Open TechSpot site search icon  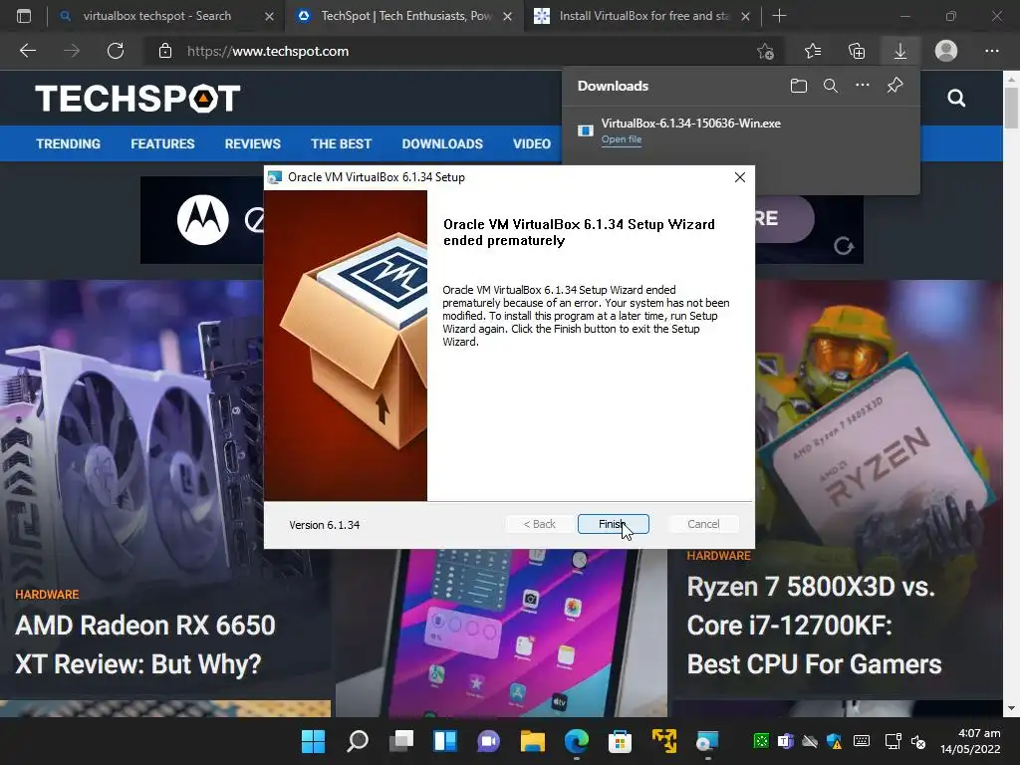coord(956,99)
